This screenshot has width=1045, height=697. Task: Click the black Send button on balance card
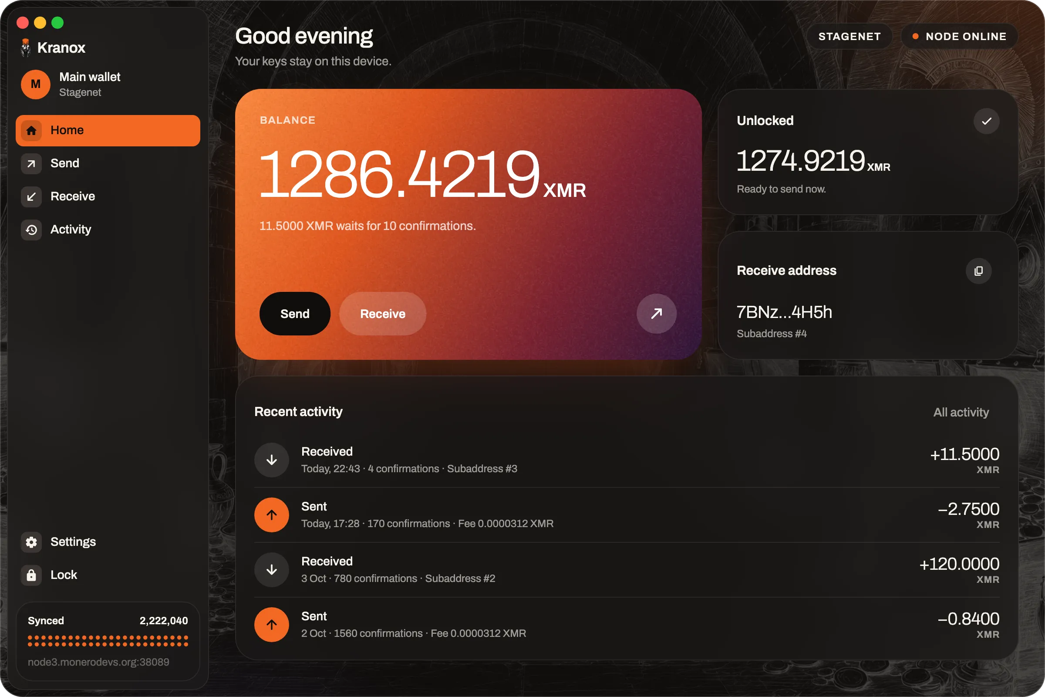295,313
